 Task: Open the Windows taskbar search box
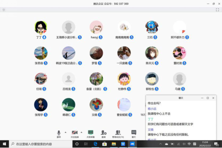click(x=41, y=144)
